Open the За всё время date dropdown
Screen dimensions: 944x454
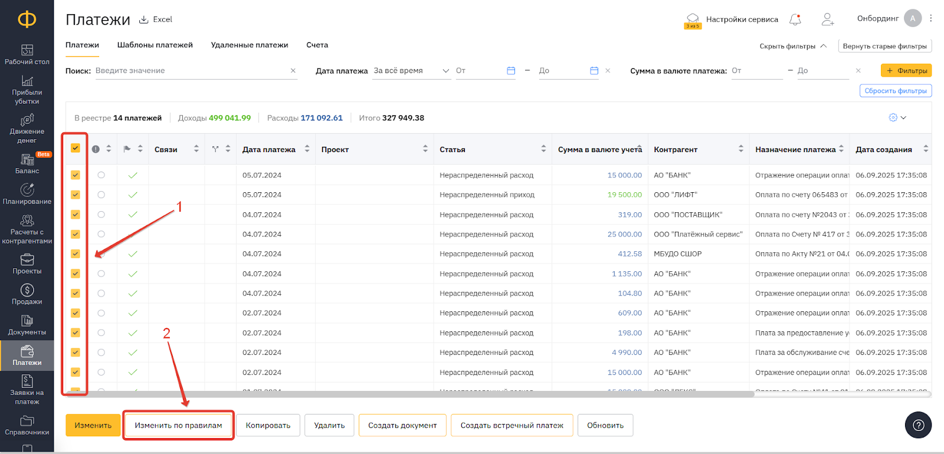pos(411,71)
